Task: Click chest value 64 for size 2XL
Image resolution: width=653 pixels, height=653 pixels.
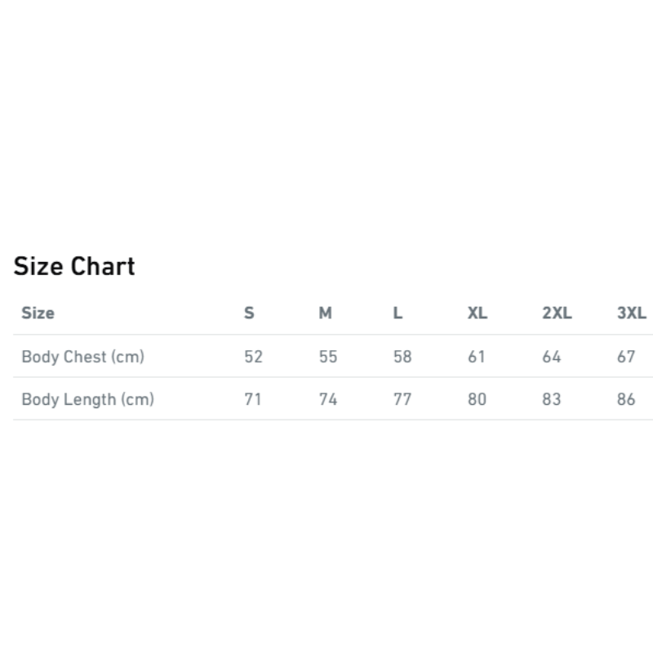Action: pos(552,357)
